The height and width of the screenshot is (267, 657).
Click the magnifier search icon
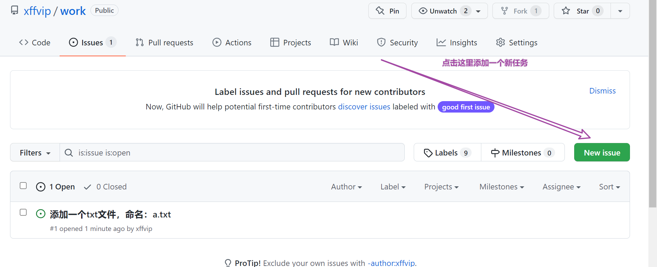pyautogui.click(x=69, y=153)
